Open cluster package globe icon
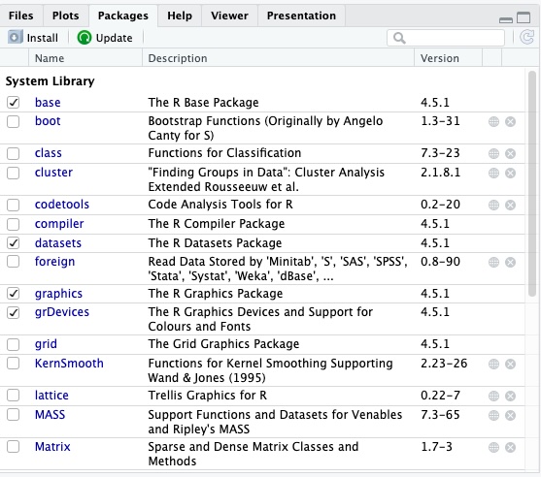 [x=493, y=173]
